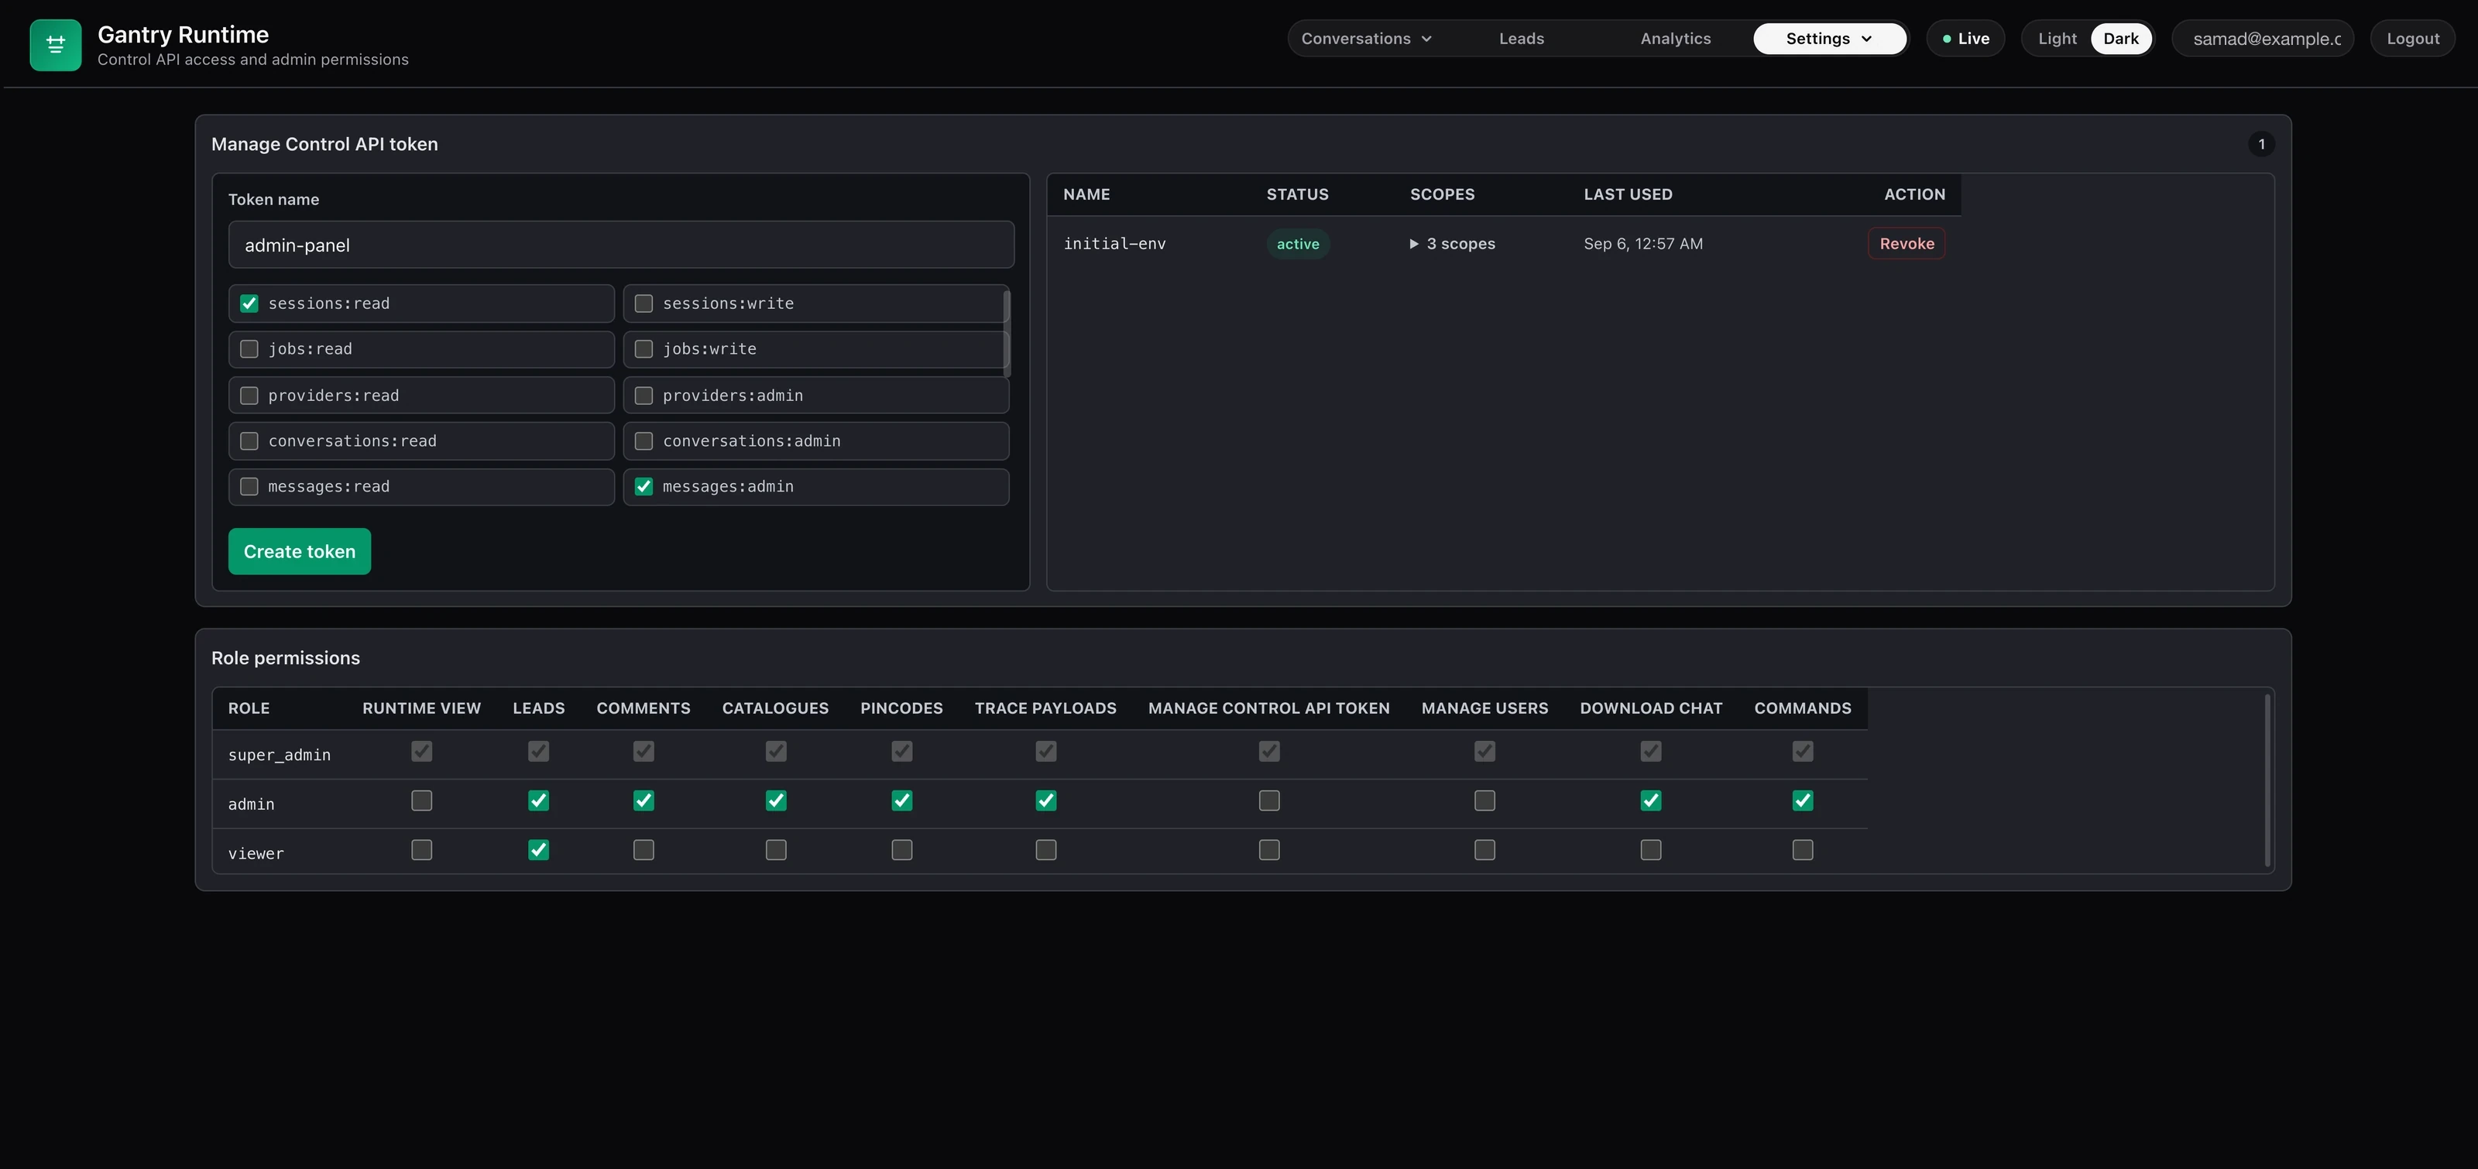This screenshot has width=2478, height=1169.
Task: Select the Dark theme option
Action: [x=2120, y=39]
